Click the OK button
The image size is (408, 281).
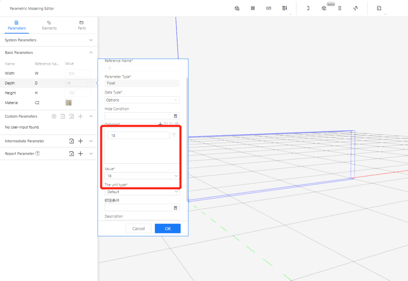168,229
